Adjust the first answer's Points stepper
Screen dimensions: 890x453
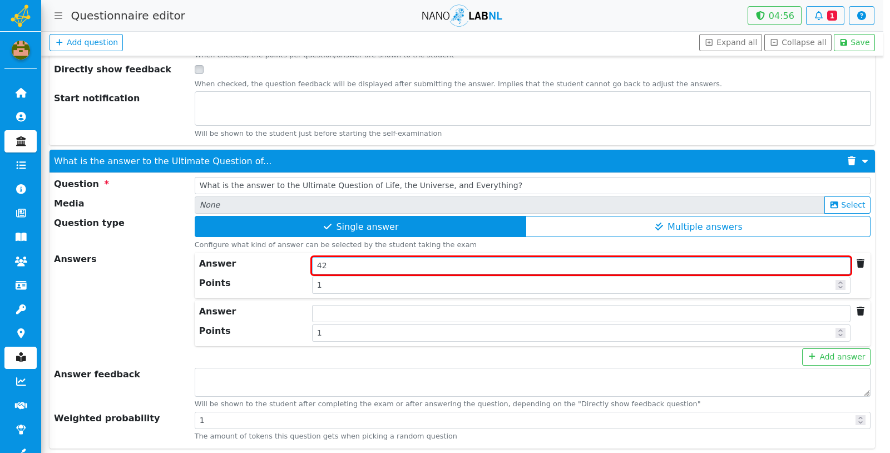coord(840,285)
